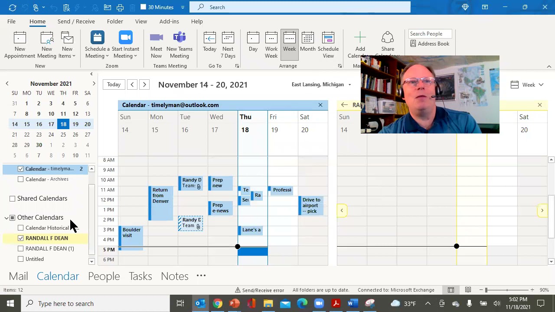
Task: Collapse the ribbon with the chevron
Action: tap(549, 66)
